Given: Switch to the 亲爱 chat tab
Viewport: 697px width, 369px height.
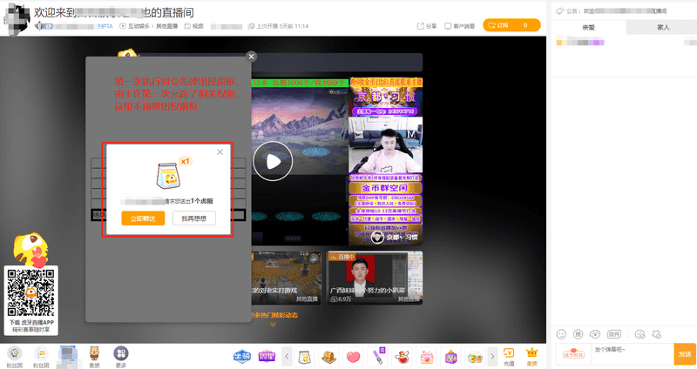Looking at the screenshot, I should [x=589, y=28].
